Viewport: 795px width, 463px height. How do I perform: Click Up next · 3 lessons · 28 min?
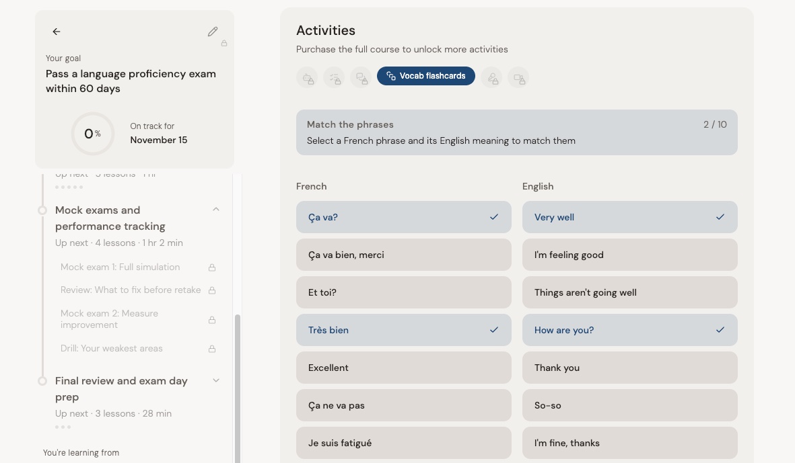pos(114,413)
